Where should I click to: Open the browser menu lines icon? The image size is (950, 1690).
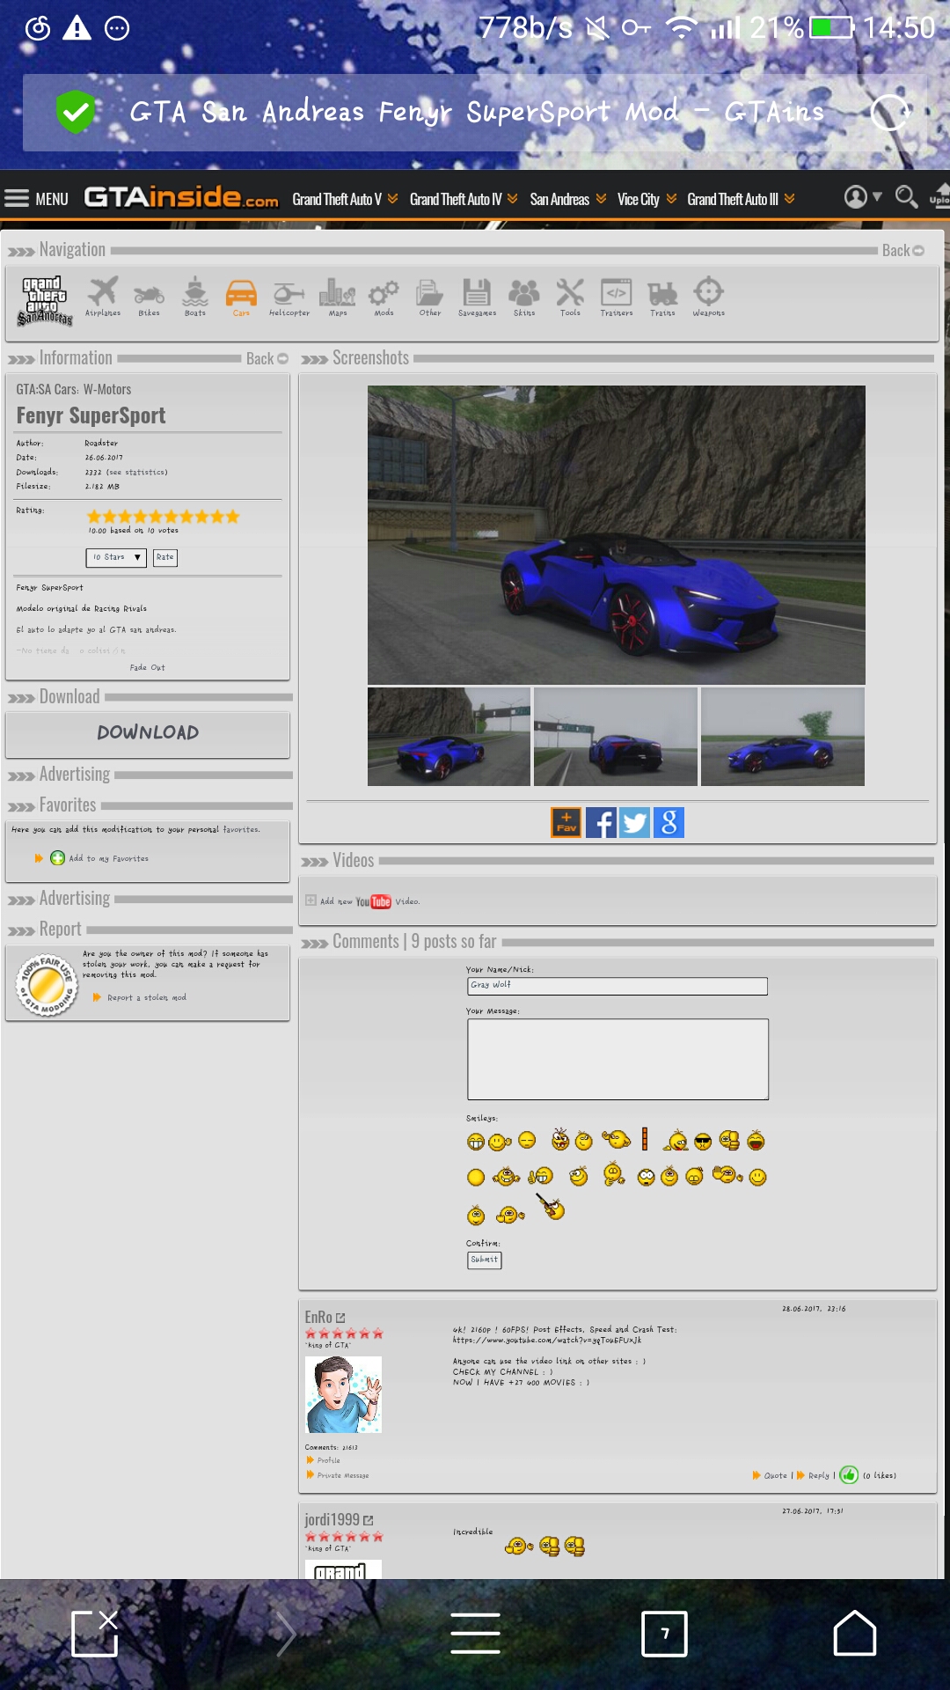click(x=475, y=1634)
